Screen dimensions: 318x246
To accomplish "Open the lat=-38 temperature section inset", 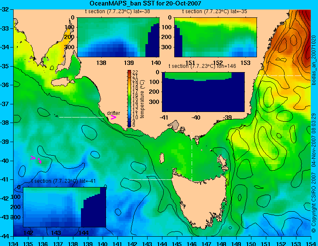I will click(118, 37).
